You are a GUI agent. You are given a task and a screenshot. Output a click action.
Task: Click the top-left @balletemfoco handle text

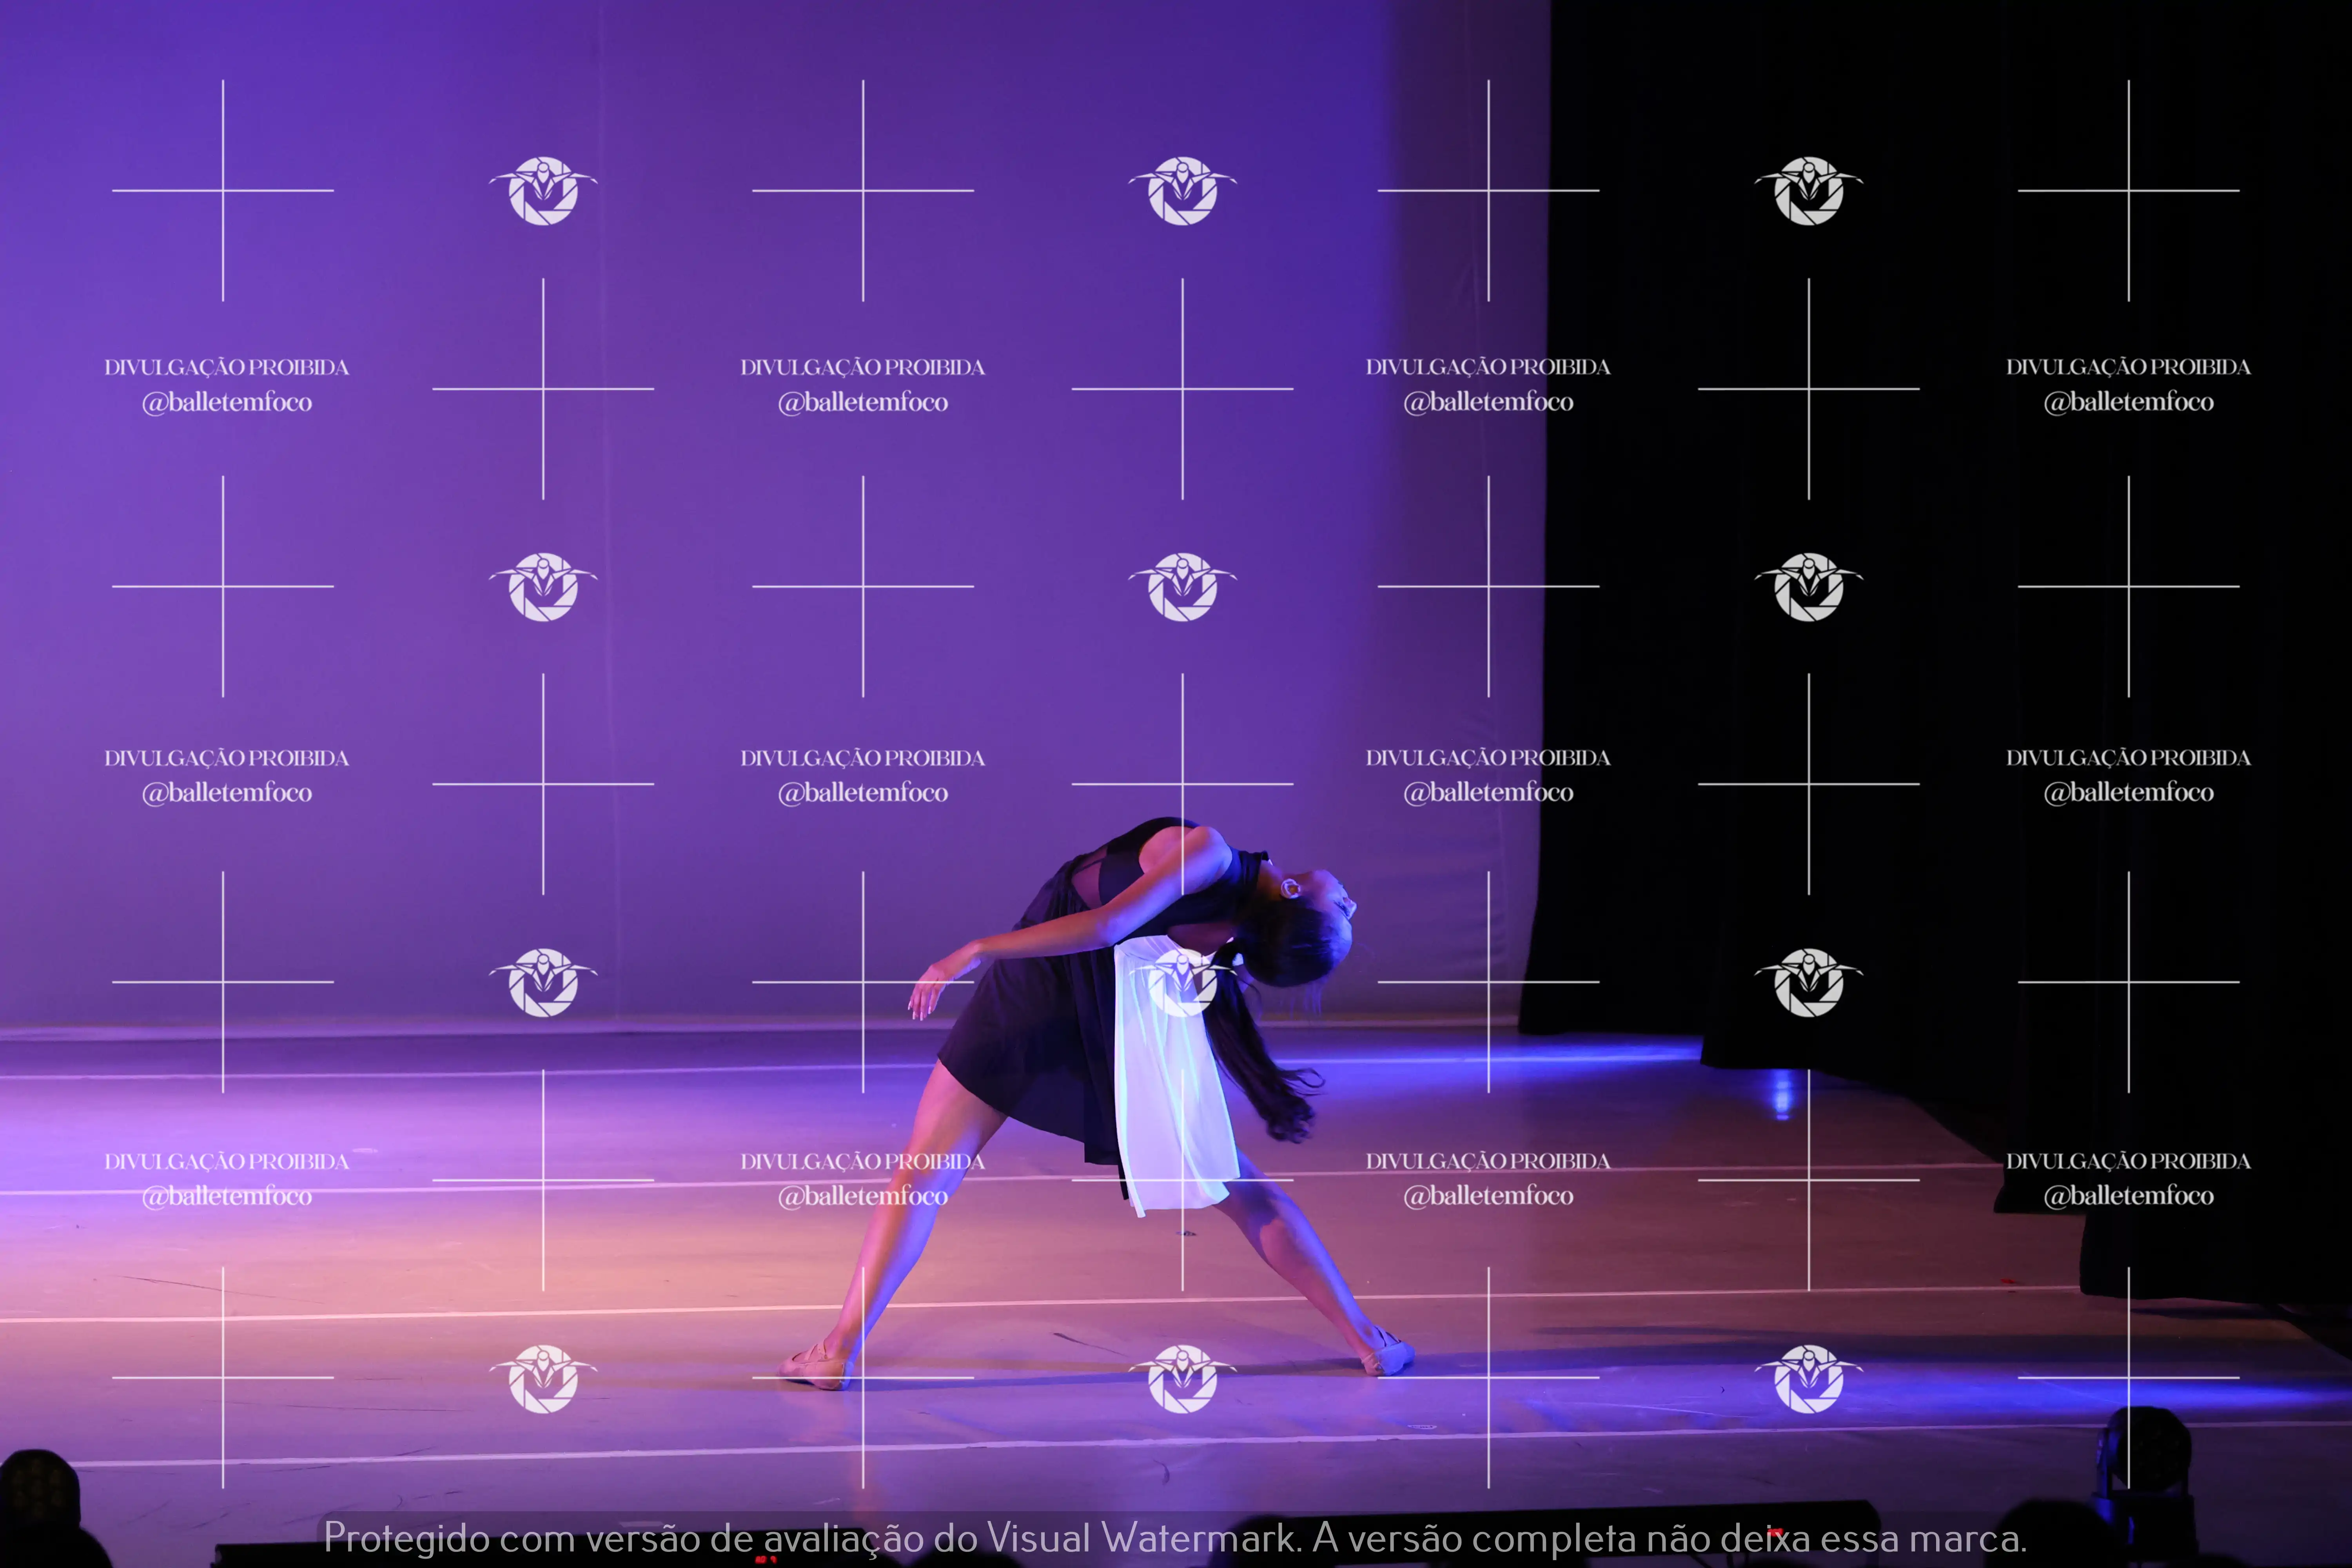tap(227, 402)
